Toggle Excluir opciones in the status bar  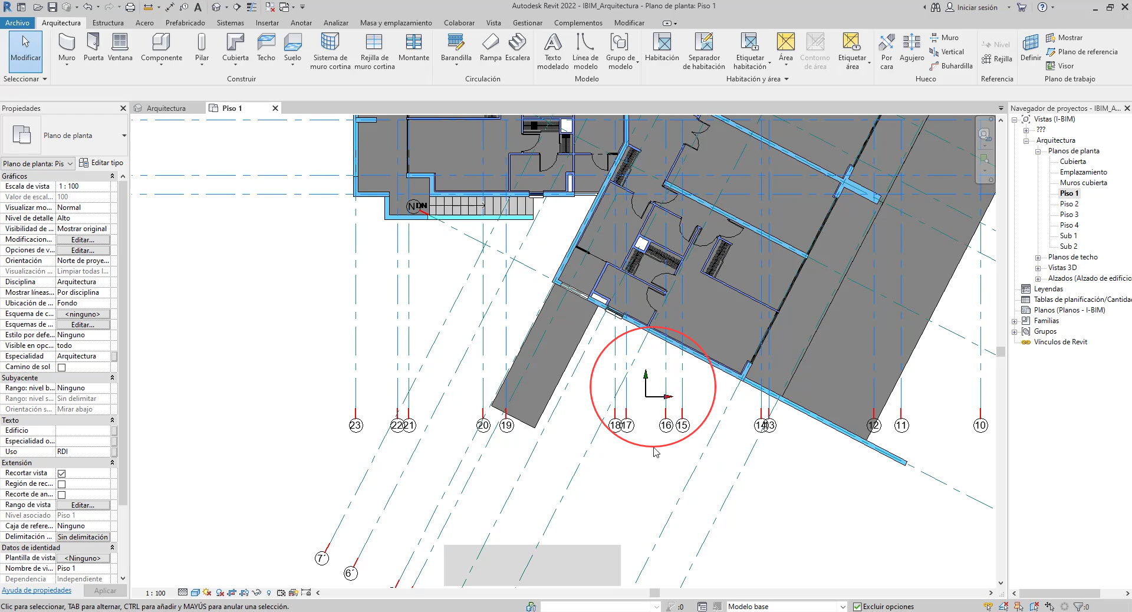point(858,607)
